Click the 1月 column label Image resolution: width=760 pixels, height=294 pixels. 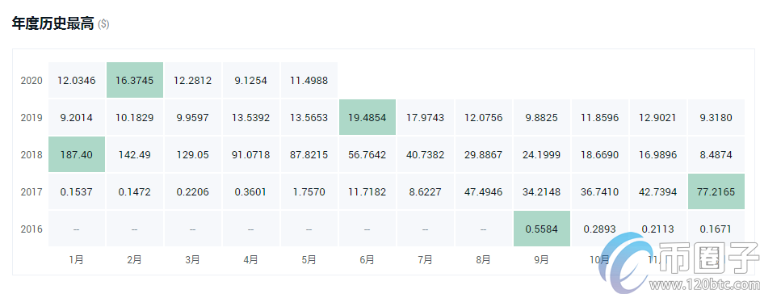coord(76,259)
